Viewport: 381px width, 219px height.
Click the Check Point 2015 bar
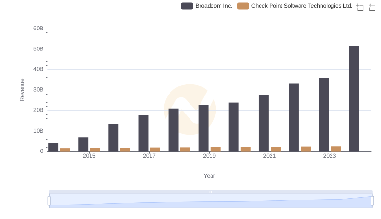(x=95, y=150)
